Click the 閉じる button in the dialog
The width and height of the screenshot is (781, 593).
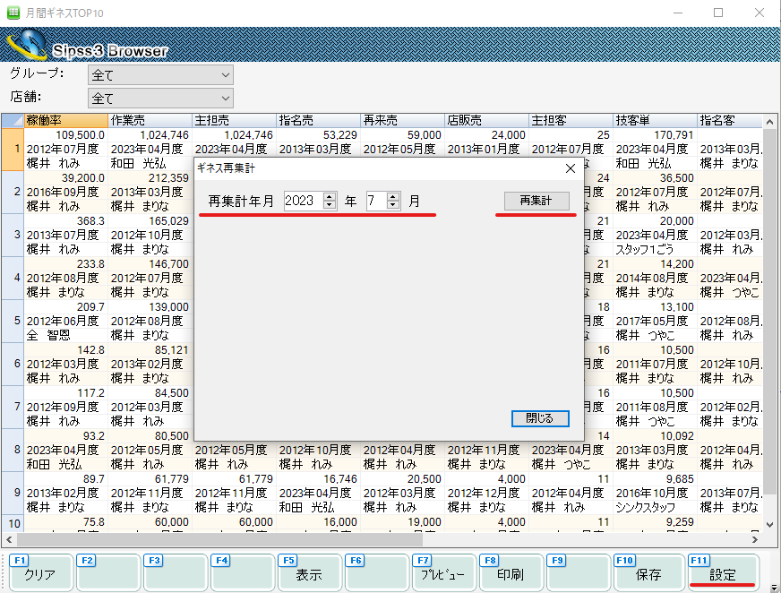pyautogui.click(x=540, y=418)
